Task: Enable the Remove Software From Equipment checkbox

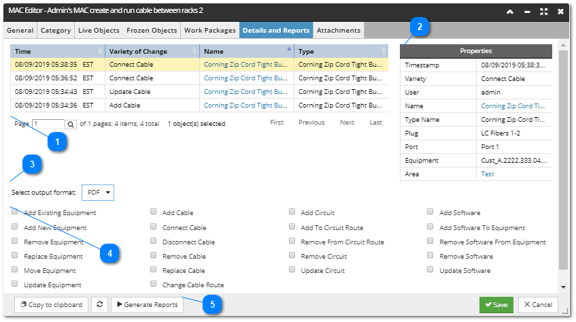Action: coord(430,241)
